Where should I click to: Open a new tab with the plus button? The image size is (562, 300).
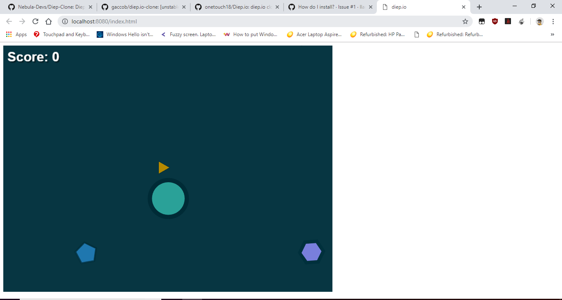click(479, 7)
